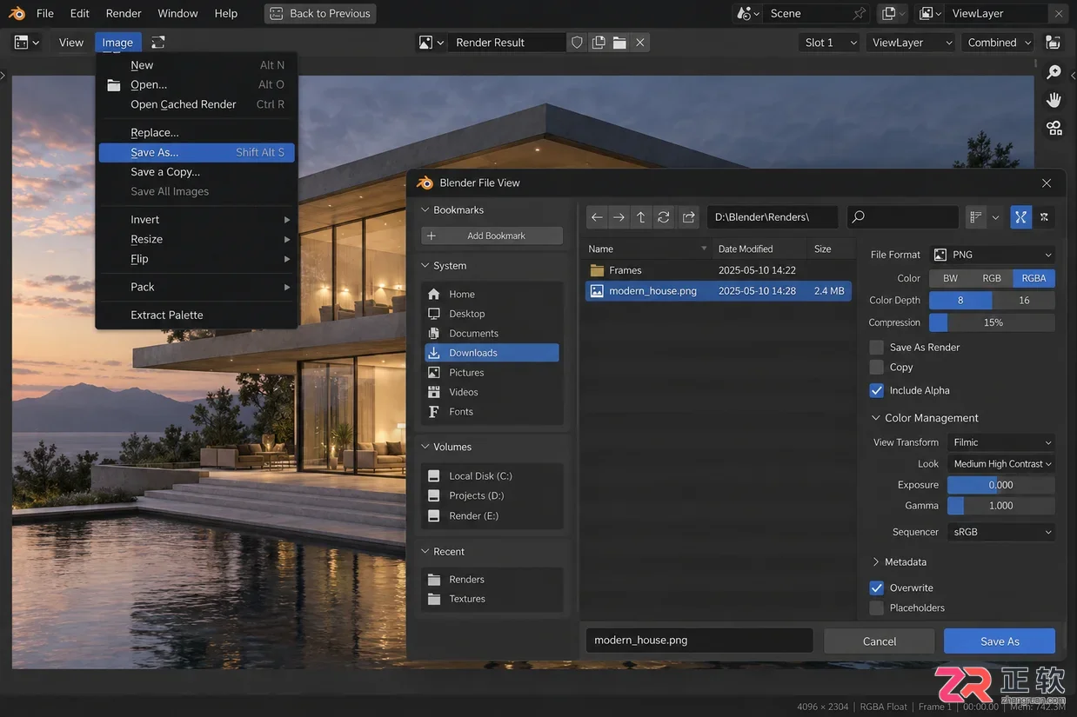Click the File View display mode icon

pyautogui.click(x=976, y=217)
